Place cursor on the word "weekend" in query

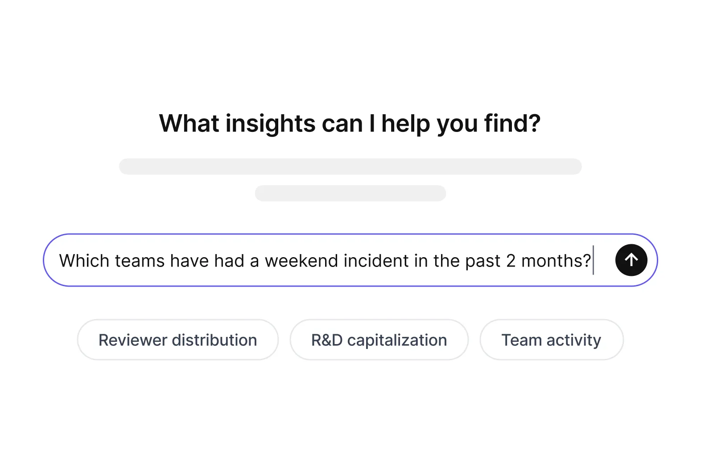[301, 261]
